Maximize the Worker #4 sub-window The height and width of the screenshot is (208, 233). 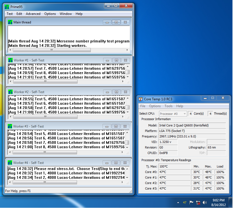pyautogui.click(x=116, y=163)
